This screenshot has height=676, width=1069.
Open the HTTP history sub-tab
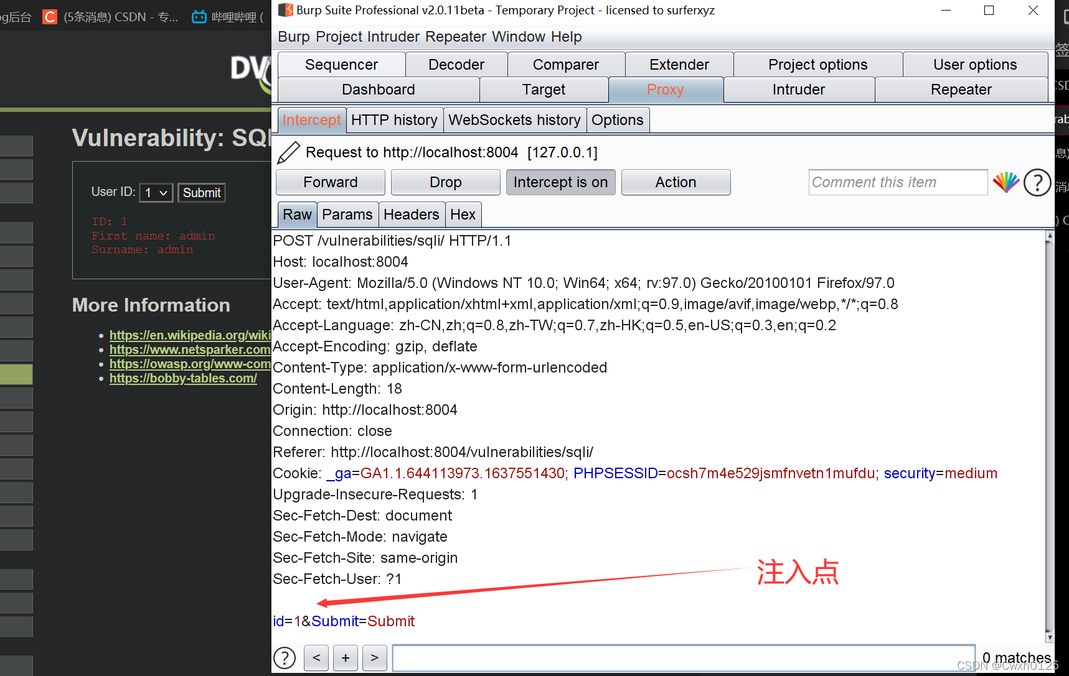coord(394,120)
